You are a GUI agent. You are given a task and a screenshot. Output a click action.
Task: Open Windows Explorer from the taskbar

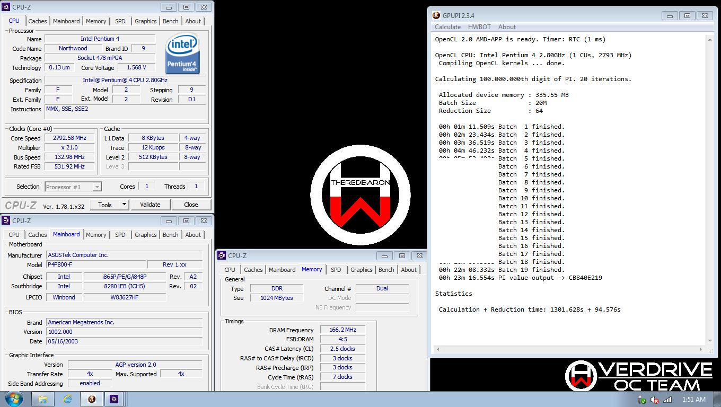[43, 399]
